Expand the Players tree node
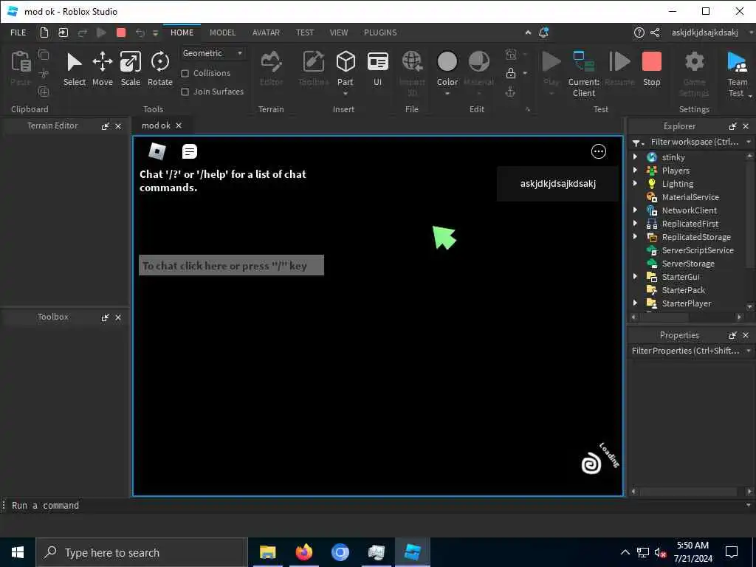Image resolution: width=756 pixels, height=567 pixels. 635,171
